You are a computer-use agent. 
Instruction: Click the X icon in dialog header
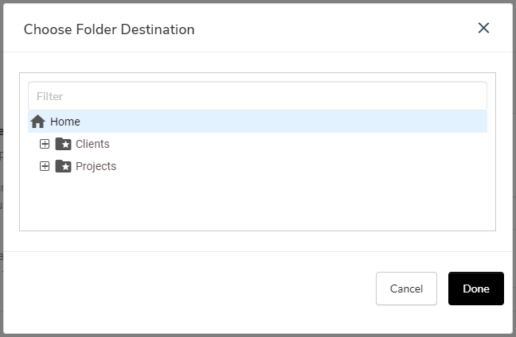point(483,28)
